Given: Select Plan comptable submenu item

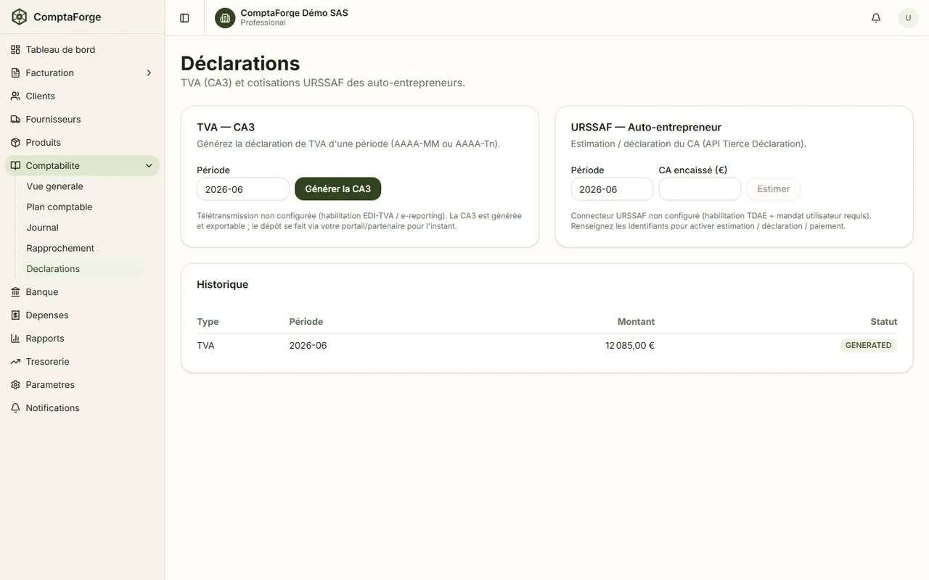Looking at the screenshot, I should (x=80, y=207).
